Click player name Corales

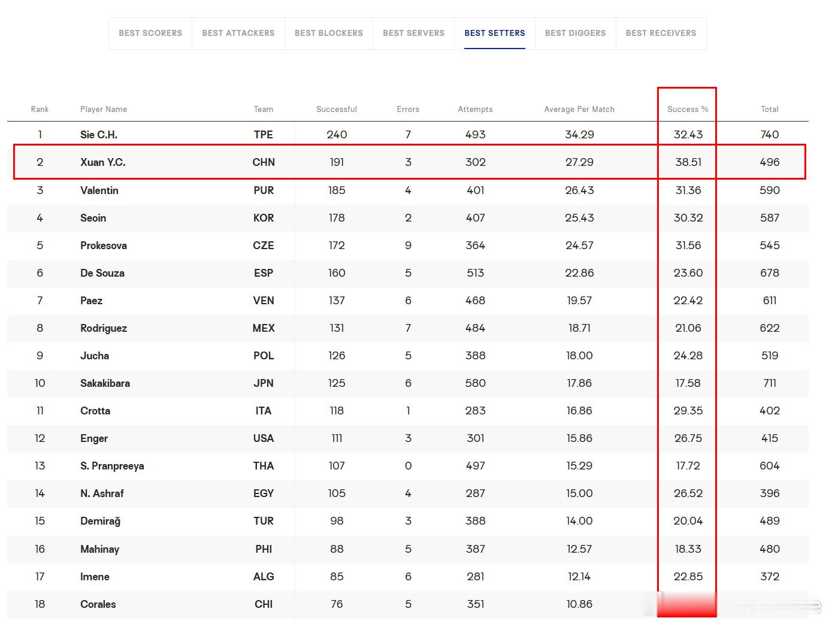98,604
